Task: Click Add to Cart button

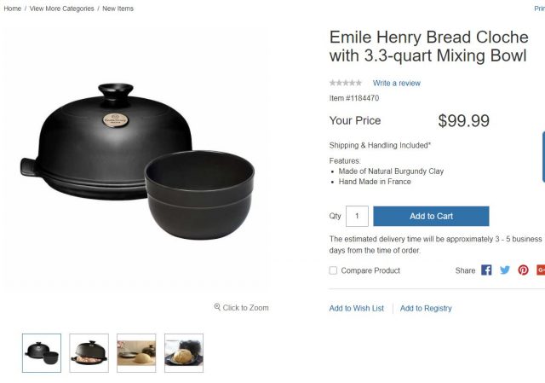Action: click(x=431, y=216)
